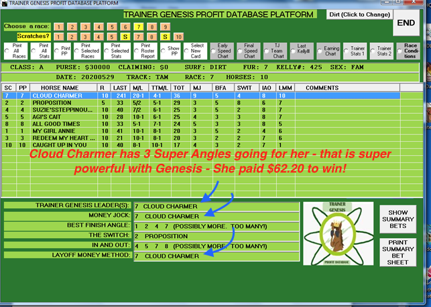
Task: Click Money Jock result field
Action: [217, 217]
